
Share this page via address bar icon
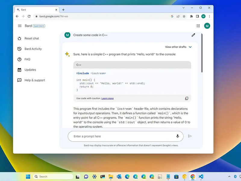click(x=178, y=16)
